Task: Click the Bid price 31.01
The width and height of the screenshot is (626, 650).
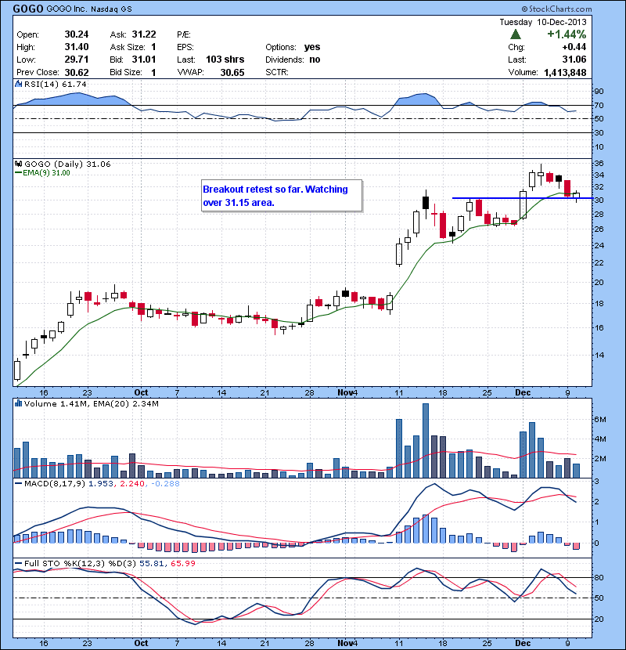Action: tap(144, 60)
